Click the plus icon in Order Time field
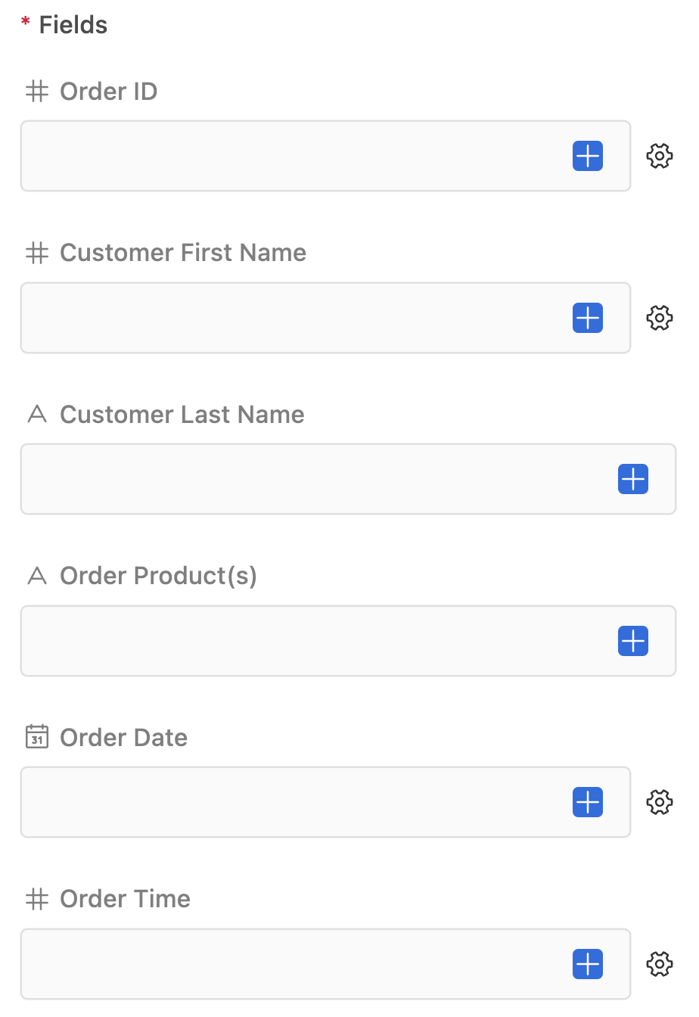 [x=588, y=964]
